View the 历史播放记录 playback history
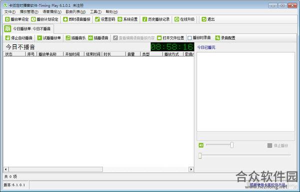The image size is (300, 192). 156,19
